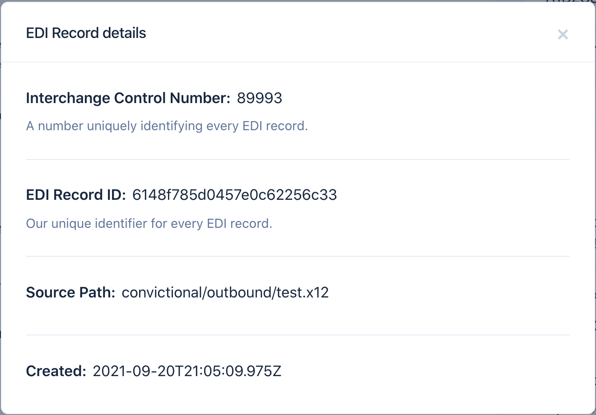This screenshot has height=415, width=596.
Task: Select the 6148f785d0457e0c62256c33 record ID value
Action: [234, 195]
